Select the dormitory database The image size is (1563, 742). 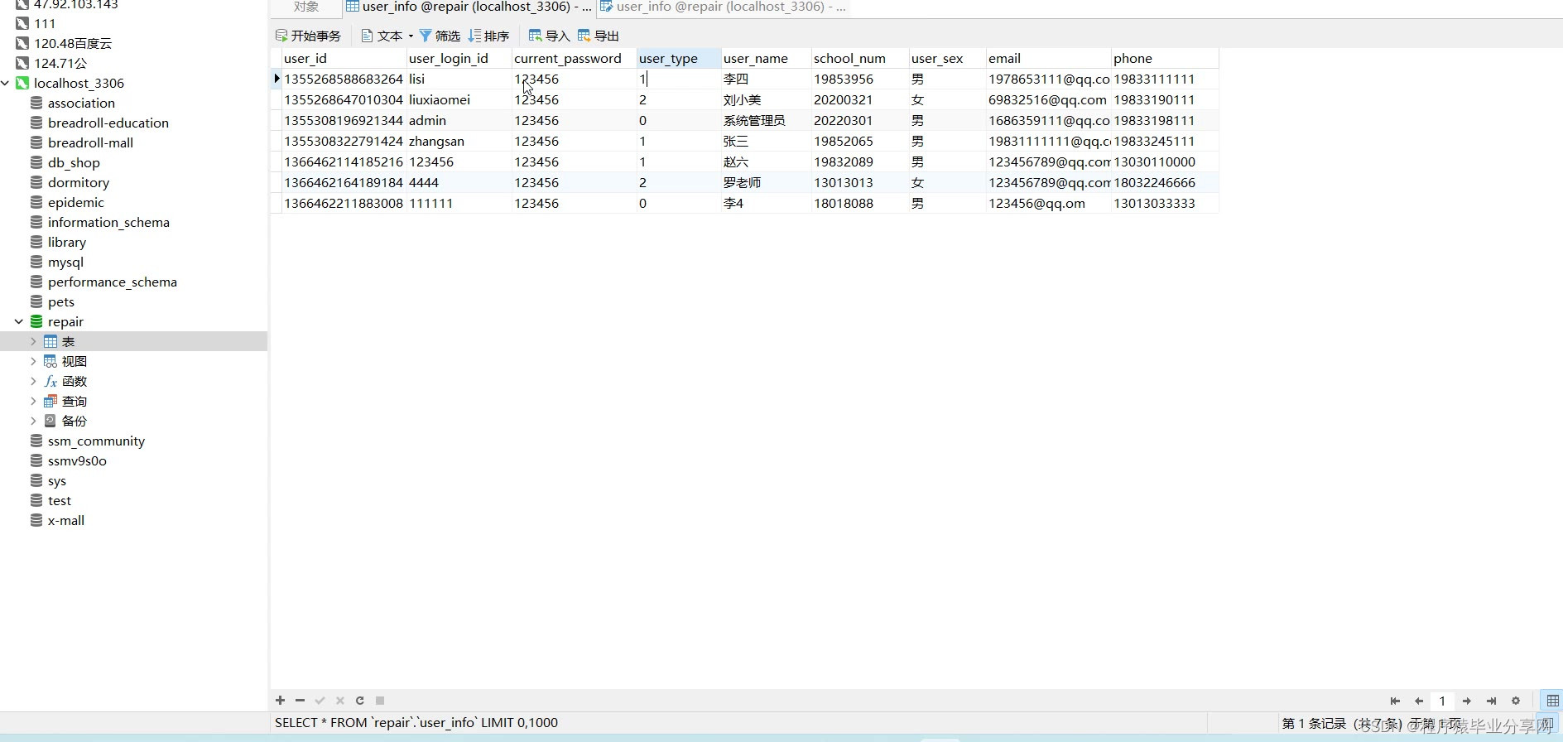coord(79,182)
